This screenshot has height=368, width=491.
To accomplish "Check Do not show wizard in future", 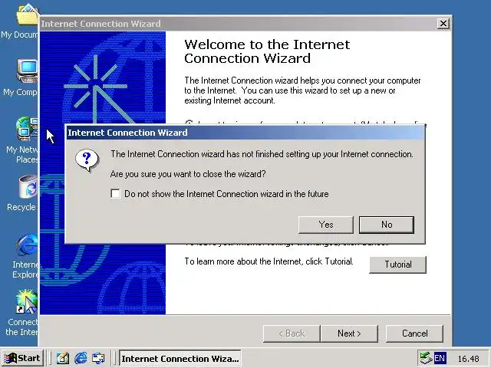I will click(x=115, y=194).
